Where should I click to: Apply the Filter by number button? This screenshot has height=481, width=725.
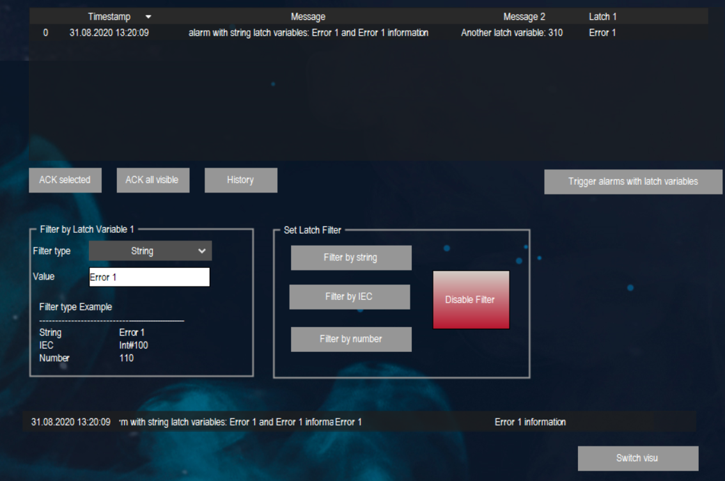(x=350, y=339)
